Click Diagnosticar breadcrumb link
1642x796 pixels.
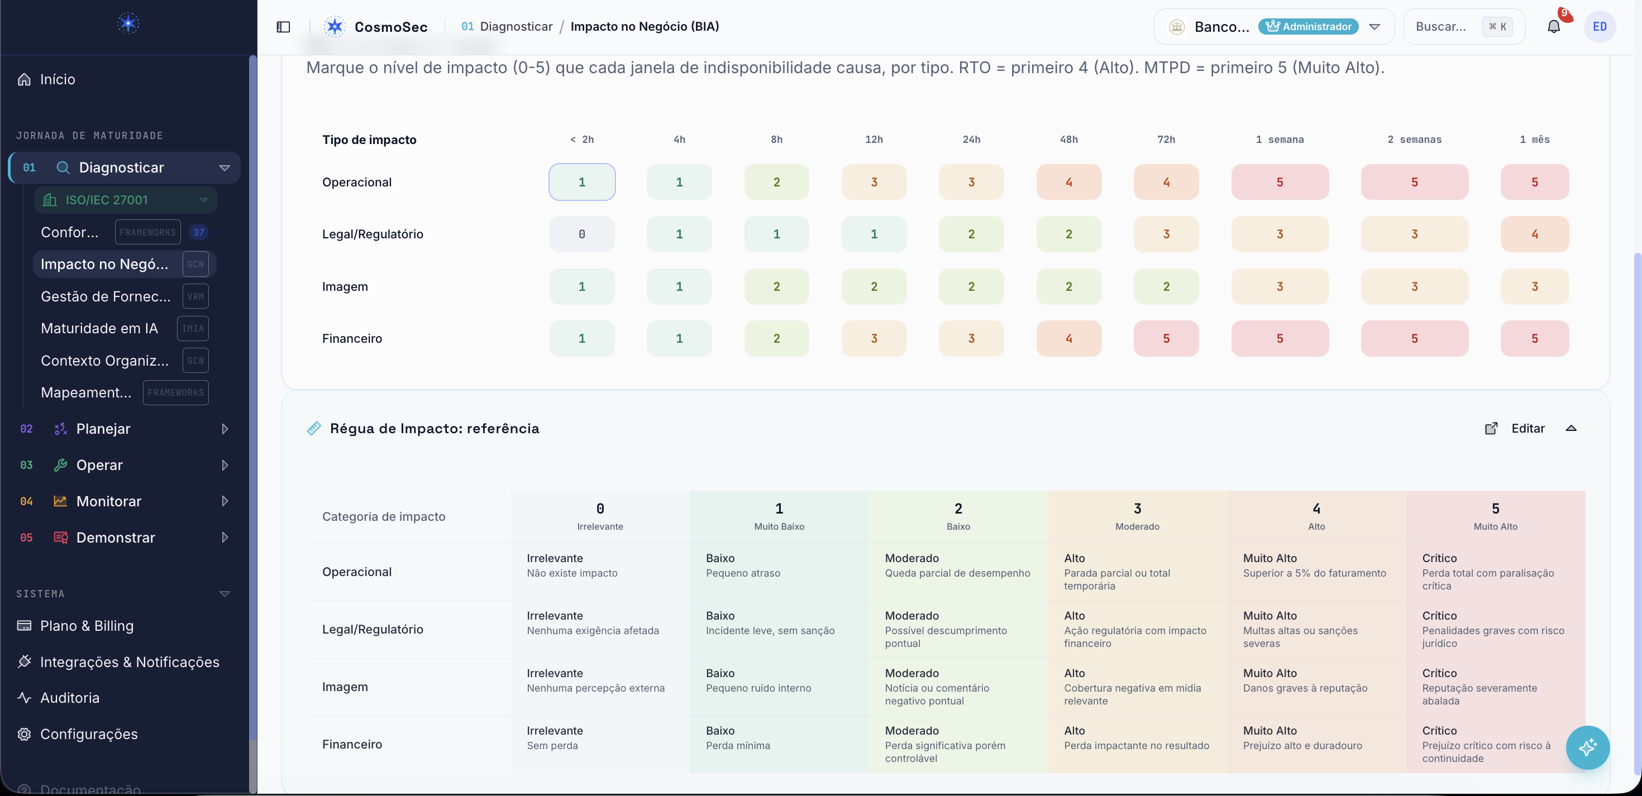[515, 26]
